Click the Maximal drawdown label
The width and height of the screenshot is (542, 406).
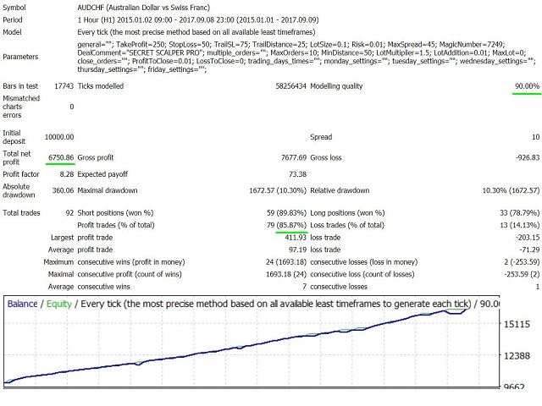108,190
